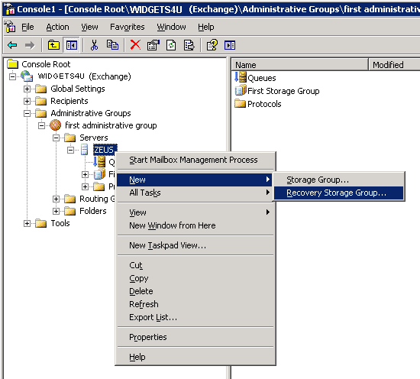Click the Up one level toolbar icon

[x=53, y=45]
